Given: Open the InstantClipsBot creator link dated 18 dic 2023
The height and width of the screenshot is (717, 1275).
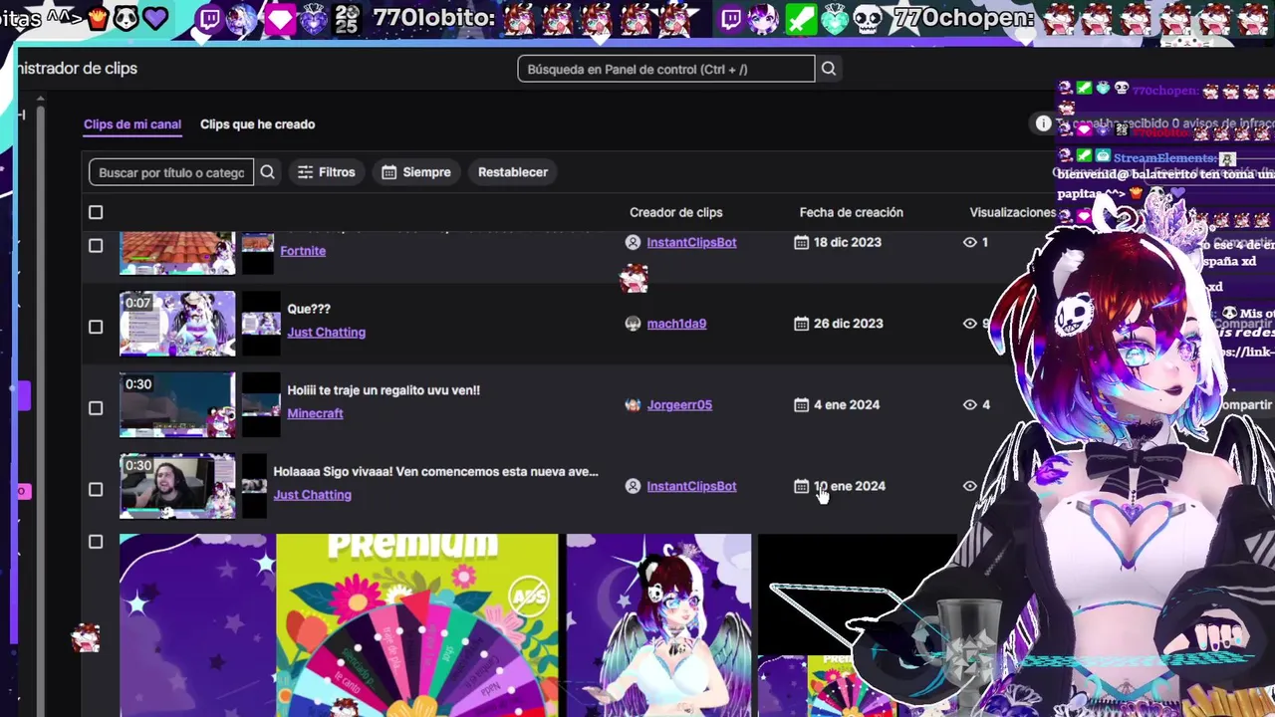Looking at the screenshot, I should coord(691,242).
